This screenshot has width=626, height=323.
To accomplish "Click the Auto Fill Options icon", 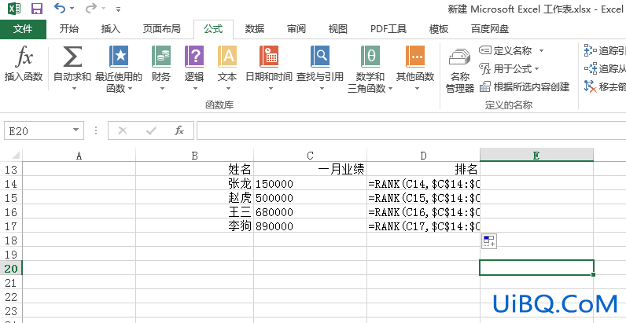I will click(x=489, y=241).
